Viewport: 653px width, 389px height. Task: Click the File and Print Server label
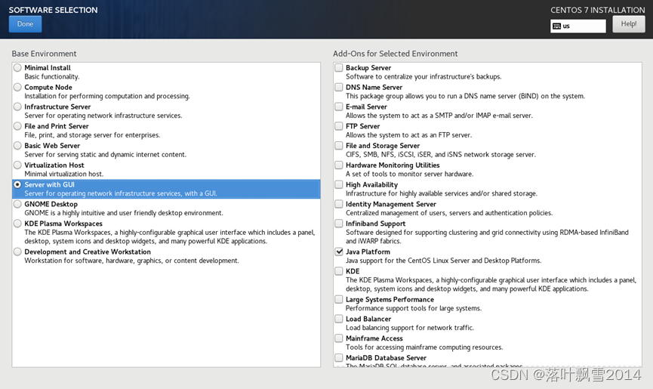pos(57,126)
